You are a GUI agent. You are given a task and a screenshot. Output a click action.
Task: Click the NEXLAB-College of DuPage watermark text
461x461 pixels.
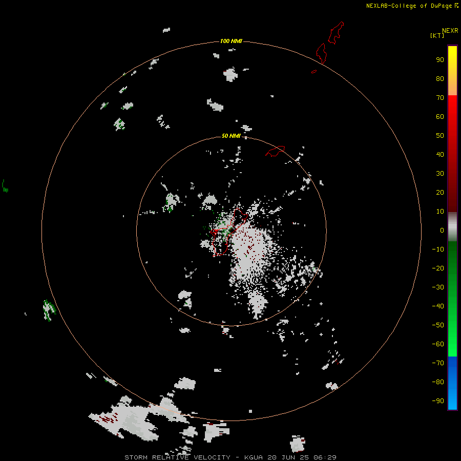tap(412, 6)
